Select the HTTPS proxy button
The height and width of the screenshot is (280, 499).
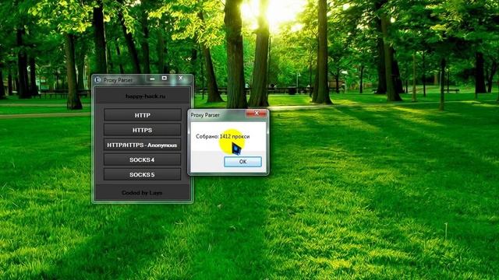[x=142, y=130]
